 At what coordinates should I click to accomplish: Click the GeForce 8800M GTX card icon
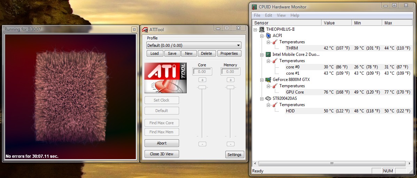pyautogui.click(x=268, y=80)
